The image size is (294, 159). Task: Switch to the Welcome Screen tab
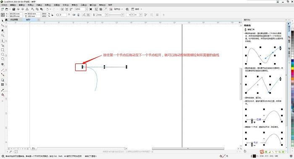pos(14,19)
